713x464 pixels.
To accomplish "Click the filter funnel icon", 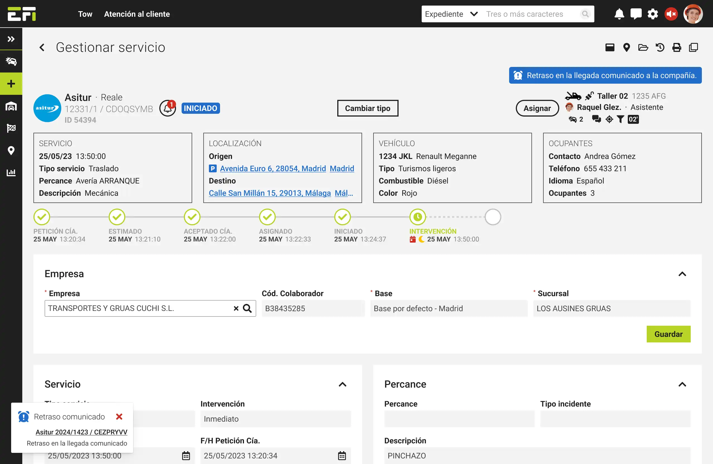I will click(x=621, y=119).
